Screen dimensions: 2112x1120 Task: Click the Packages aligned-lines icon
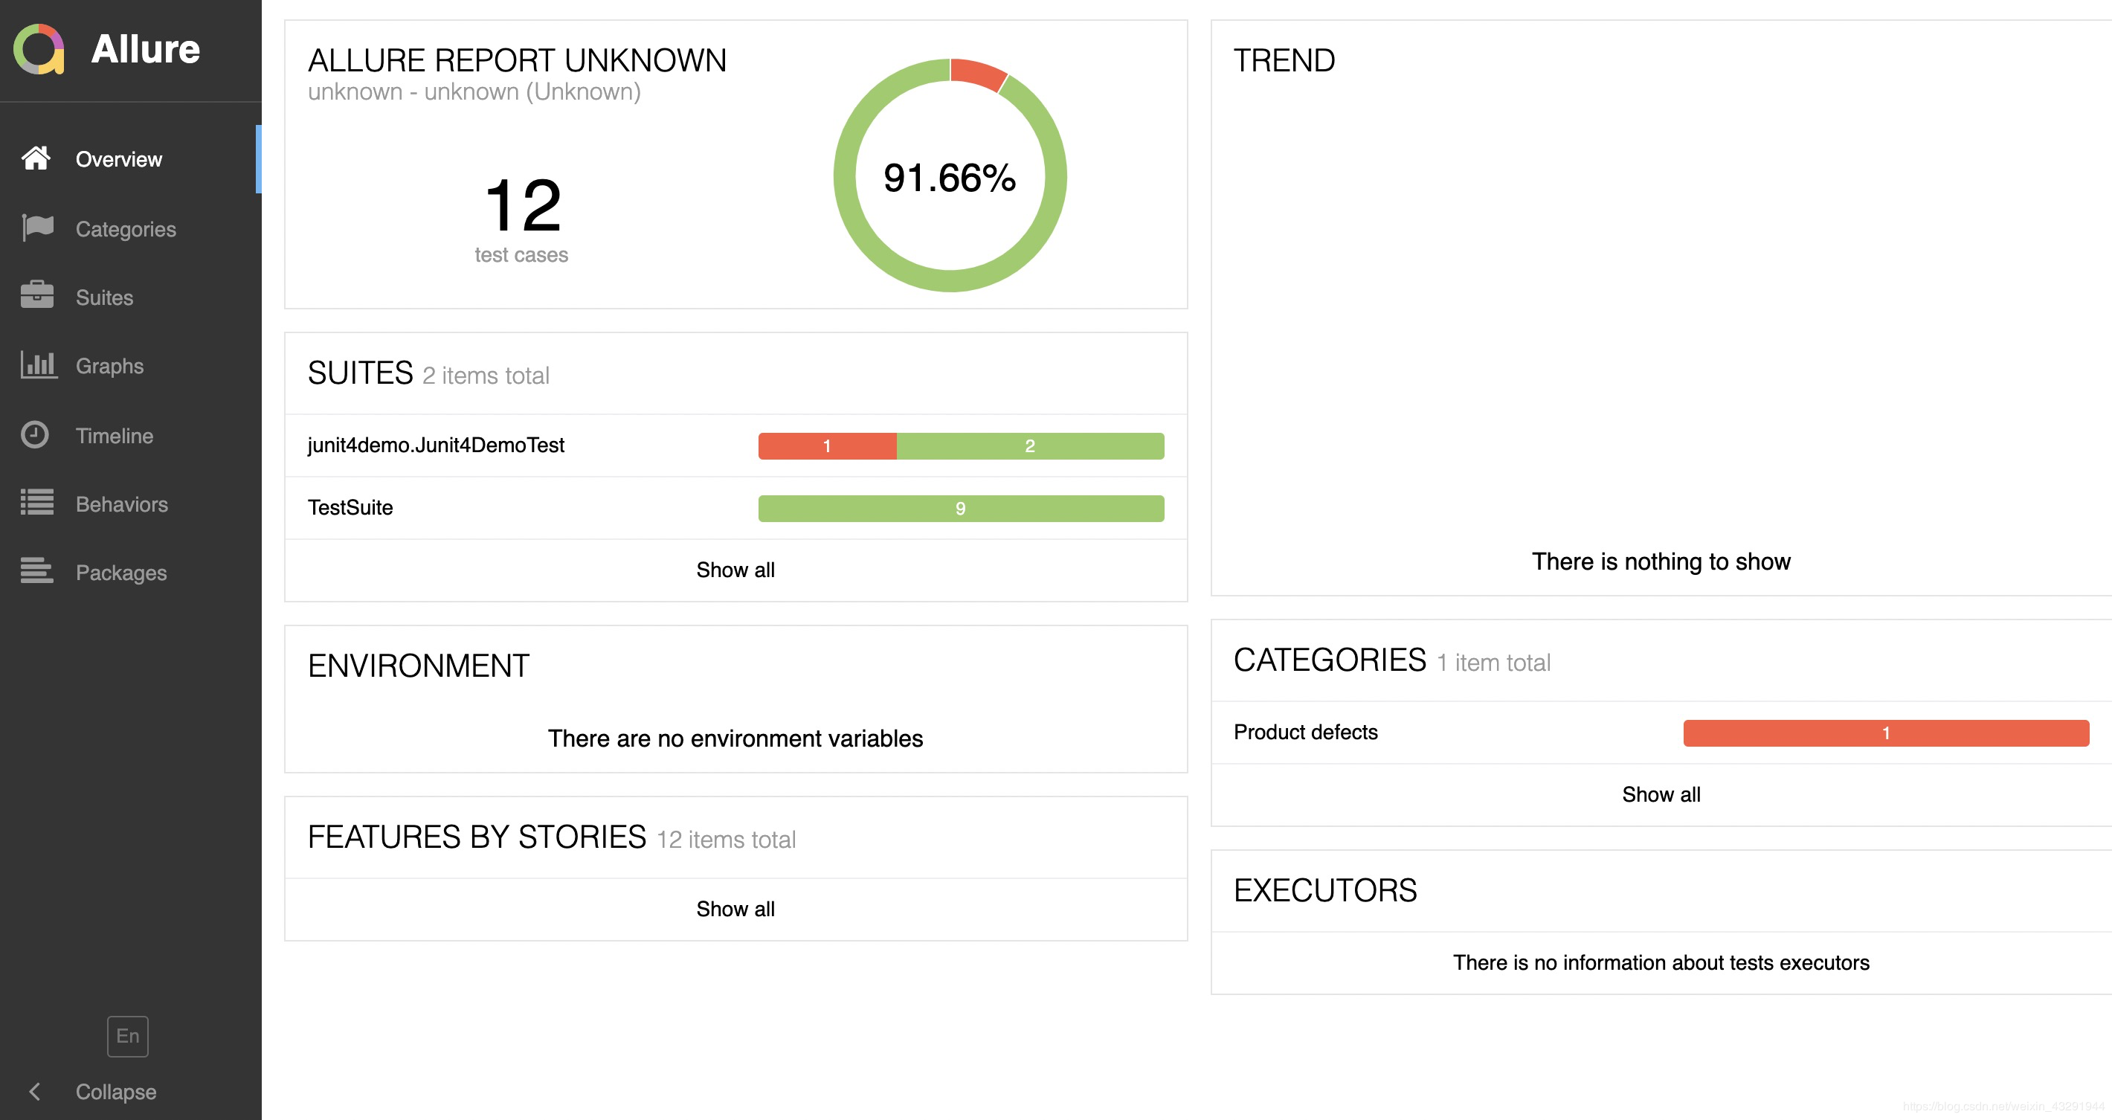click(37, 570)
